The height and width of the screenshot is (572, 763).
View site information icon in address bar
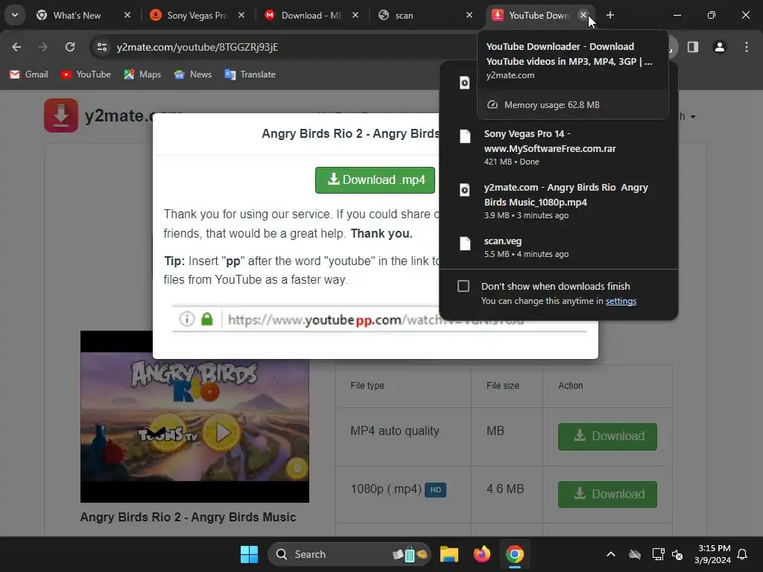tap(101, 47)
